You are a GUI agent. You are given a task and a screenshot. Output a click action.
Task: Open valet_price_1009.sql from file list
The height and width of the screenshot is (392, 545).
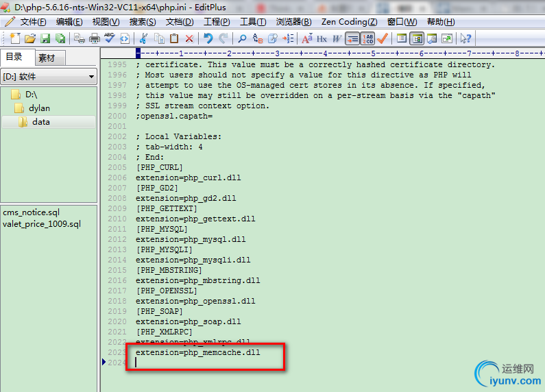pos(42,224)
